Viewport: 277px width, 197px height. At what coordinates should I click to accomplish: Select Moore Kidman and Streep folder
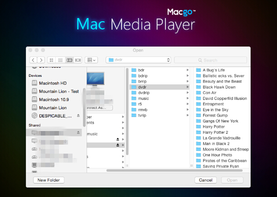pyautogui.click(x=222, y=149)
